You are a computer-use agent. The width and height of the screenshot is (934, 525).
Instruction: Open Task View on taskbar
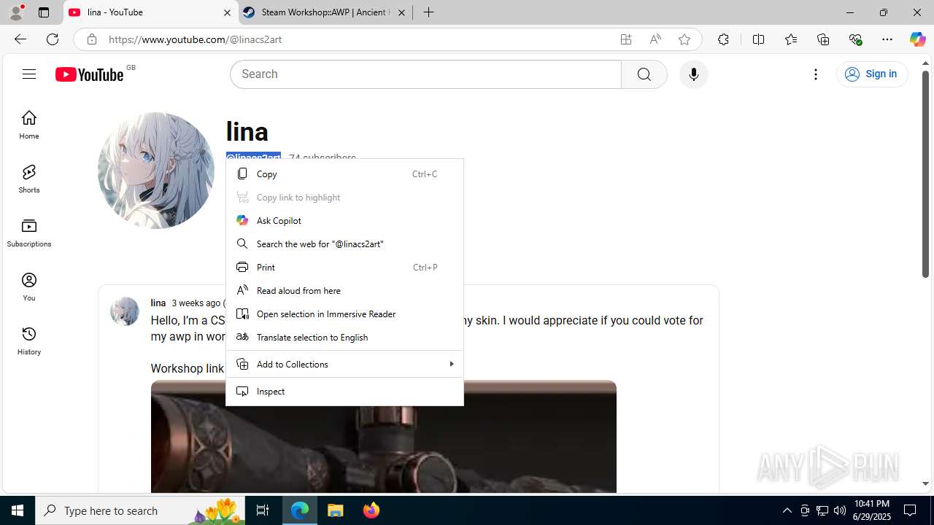click(263, 510)
